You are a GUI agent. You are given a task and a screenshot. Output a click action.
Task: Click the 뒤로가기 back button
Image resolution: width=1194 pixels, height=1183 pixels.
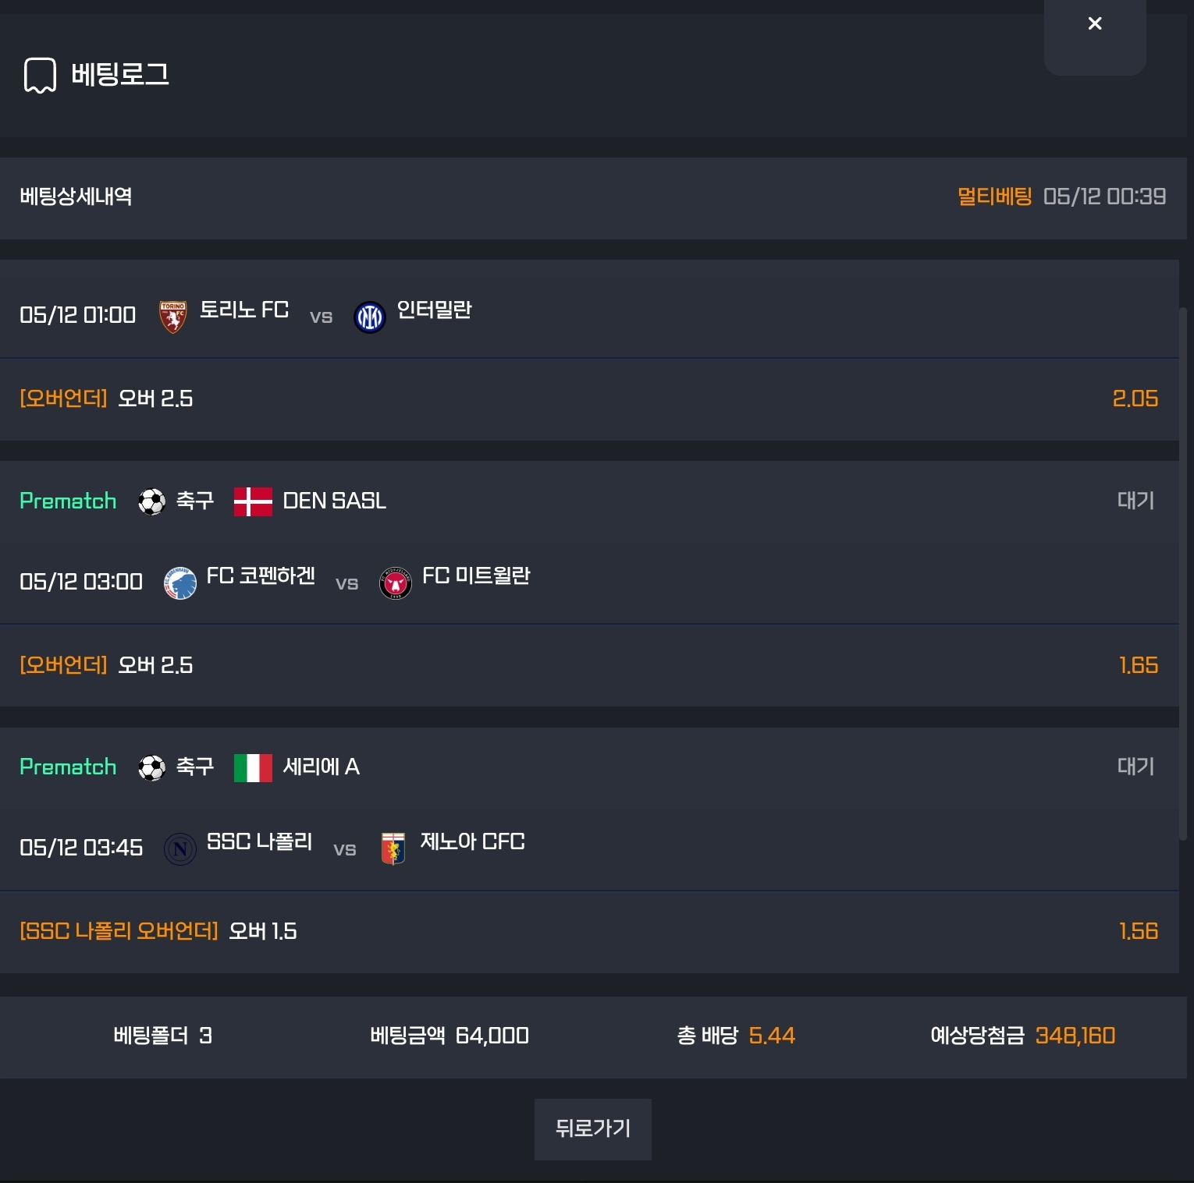[x=593, y=1129]
